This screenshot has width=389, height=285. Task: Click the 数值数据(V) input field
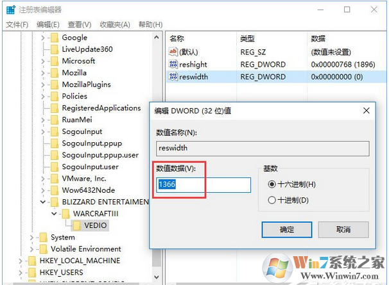click(203, 184)
